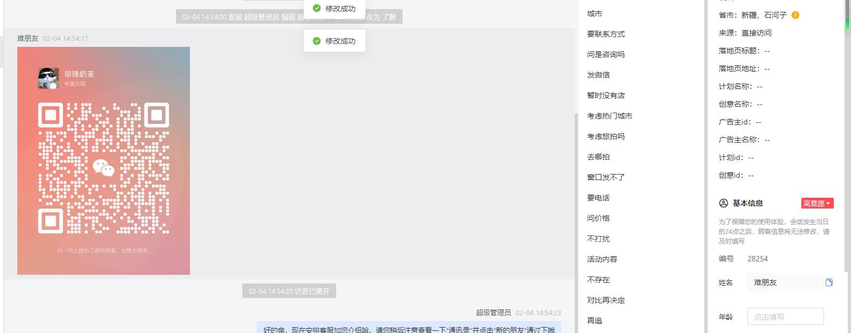Select quick reply 要电话
The image size is (851, 333).
598,198
